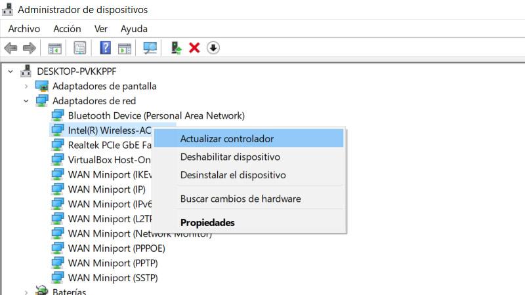
Task: Collapse the DESKTOP-PVKKPPF root node
Action: 11,71
